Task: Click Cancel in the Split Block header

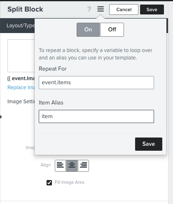Action: click(x=124, y=9)
